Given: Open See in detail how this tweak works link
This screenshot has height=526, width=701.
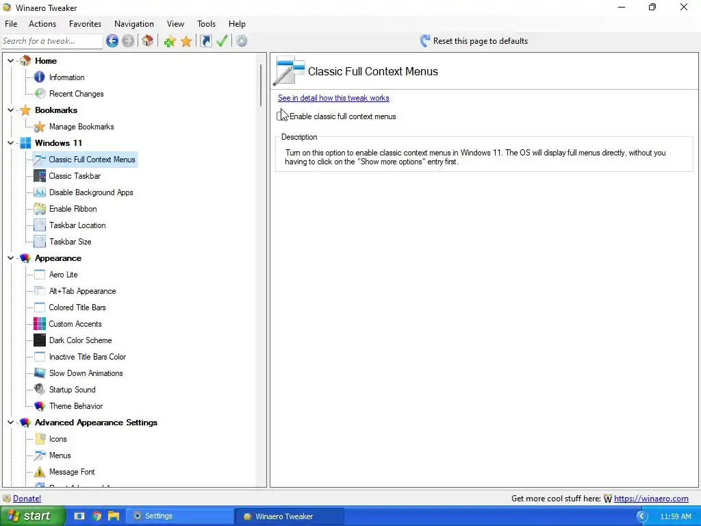Looking at the screenshot, I should pos(333,98).
